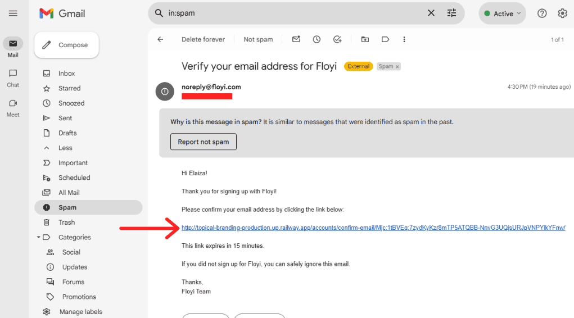
Task: Open the confirm-email railway.app link
Action: [373, 228]
